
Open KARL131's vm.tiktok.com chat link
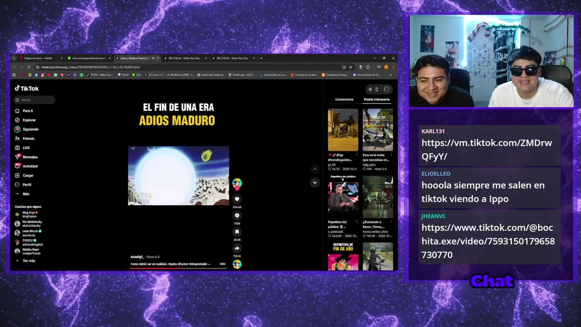(487, 149)
